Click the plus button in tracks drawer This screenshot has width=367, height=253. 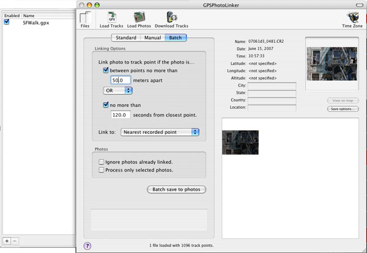point(7,241)
